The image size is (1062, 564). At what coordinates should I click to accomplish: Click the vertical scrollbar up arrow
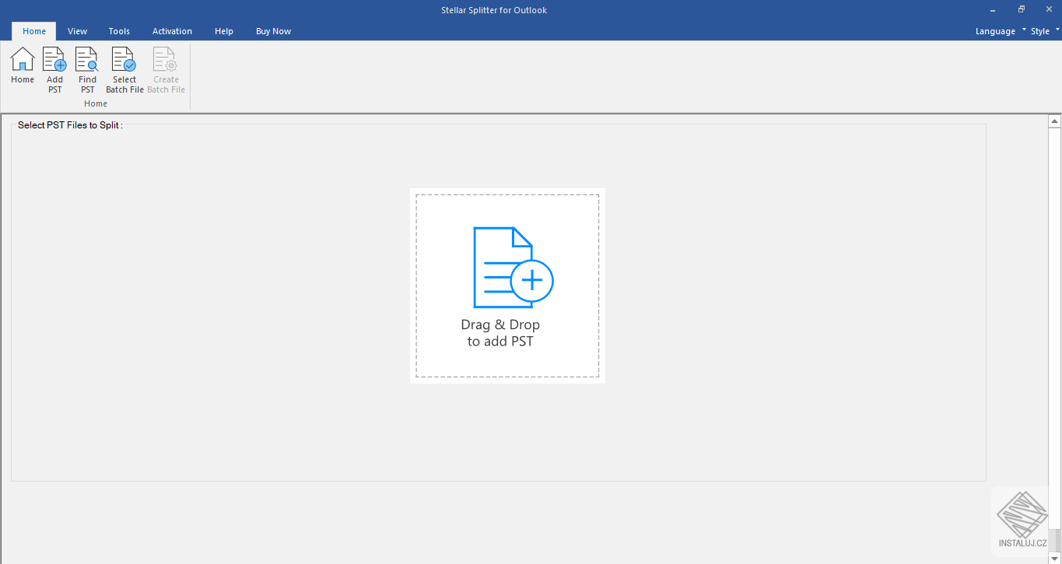1055,121
